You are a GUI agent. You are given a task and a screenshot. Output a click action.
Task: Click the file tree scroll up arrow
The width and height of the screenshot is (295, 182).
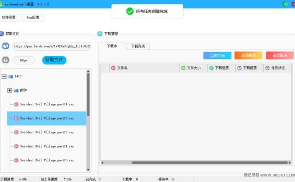coord(88,71)
